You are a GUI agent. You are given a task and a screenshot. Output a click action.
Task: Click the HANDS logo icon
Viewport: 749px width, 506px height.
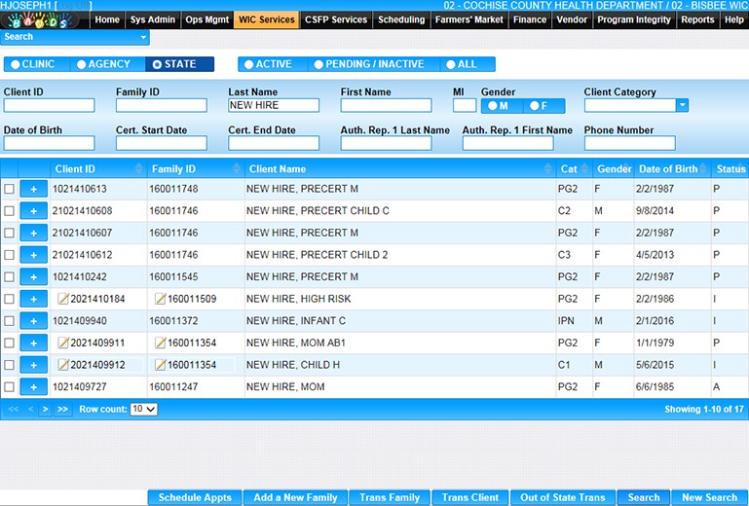[x=46, y=20]
